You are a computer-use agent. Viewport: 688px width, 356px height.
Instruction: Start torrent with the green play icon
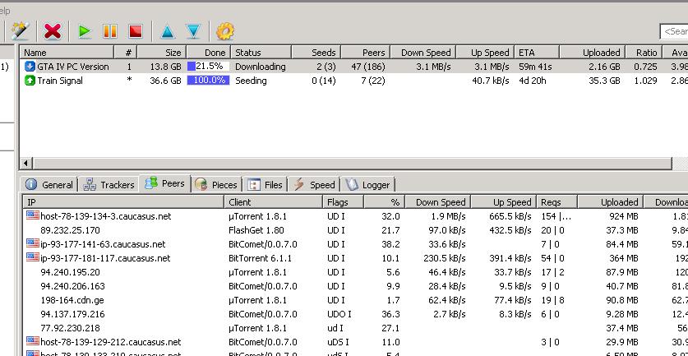click(84, 31)
